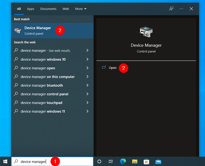Screen dimensions: 205x166
Task: Click magnifier icon beside 'device manager windows 10'
Action: (x=16, y=59)
